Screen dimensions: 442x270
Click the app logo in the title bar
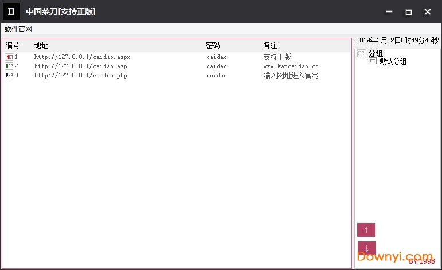[x=11, y=11]
